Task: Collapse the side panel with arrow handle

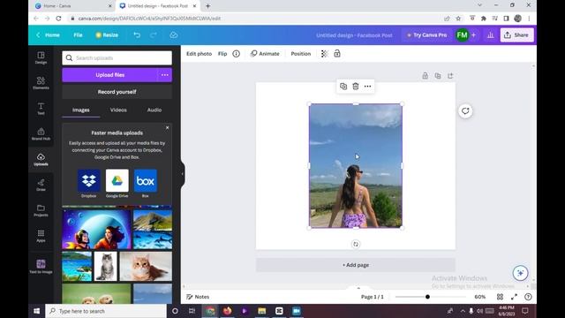Action: click(x=183, y=174)
